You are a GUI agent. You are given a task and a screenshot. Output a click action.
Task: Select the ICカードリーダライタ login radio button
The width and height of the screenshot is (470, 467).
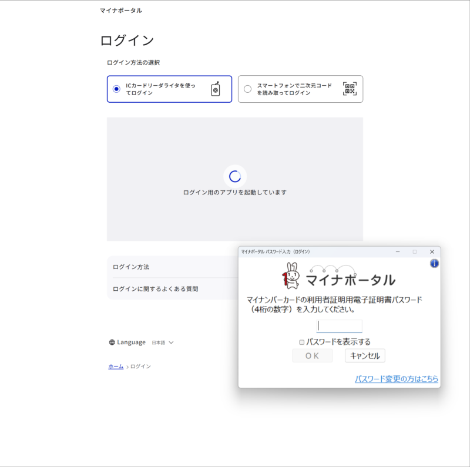116,89
